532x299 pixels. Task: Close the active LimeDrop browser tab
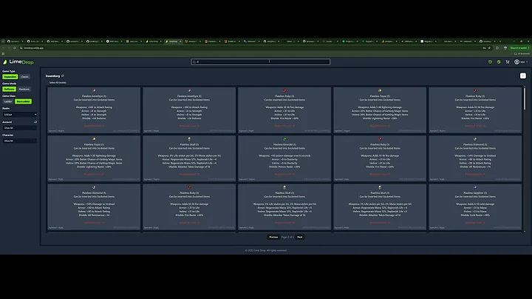coord(180,41)
